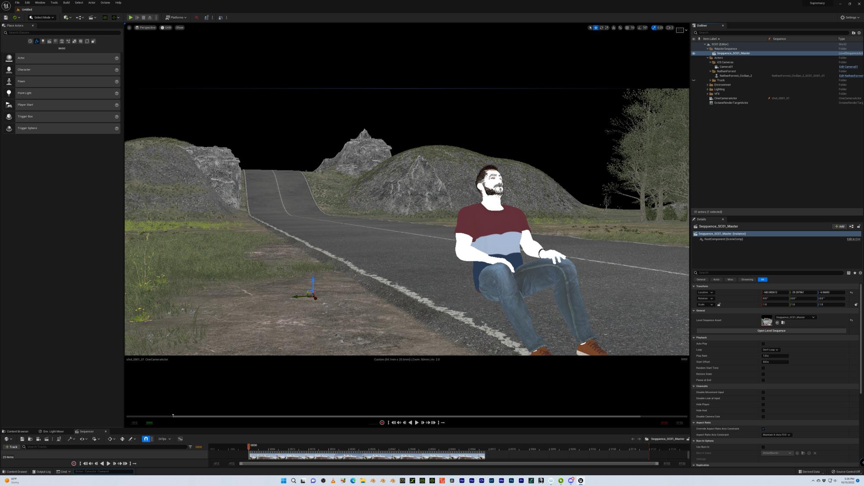This screenshot has height=486, width=864.
Task: Toggle scale snapping in viewport
Action: coord(654,28)
